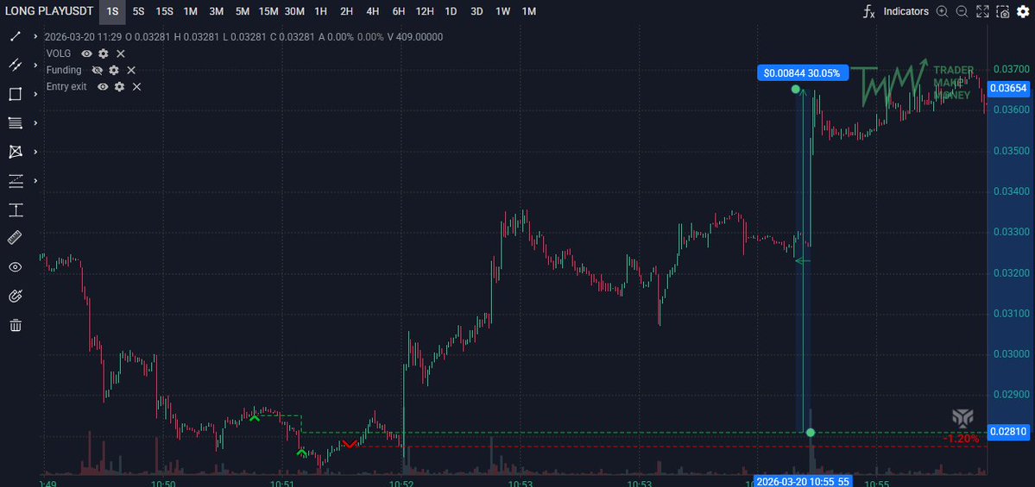The height and width of the screenshot is (487, 1035).
Task: Show the hidden Funding indicator
Action: 97,70
